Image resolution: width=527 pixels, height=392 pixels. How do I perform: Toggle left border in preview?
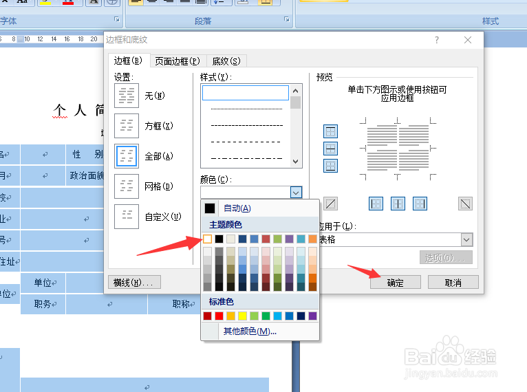pyautogui.click(x=376, y=204)
